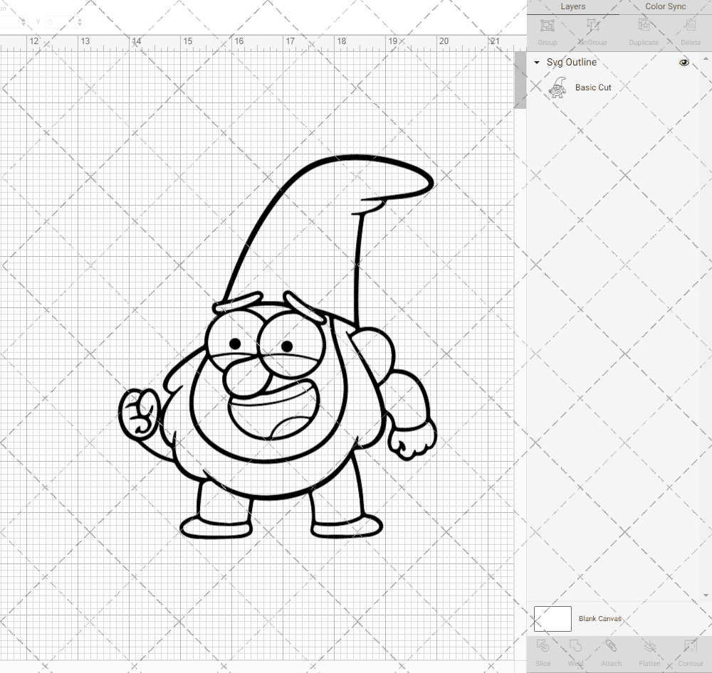The image size is (712, 673).
Task: Select the Blank Canvas label
Action: click(600, 618)
